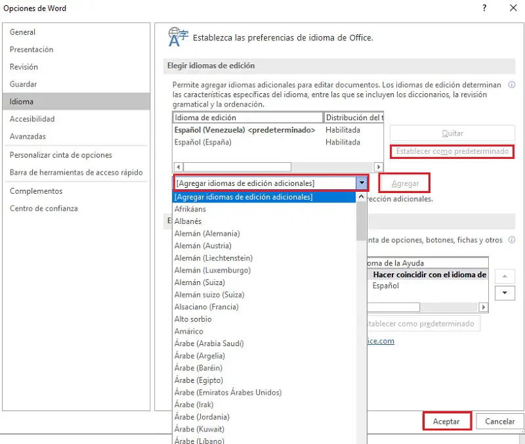Open Personalizar cinta de opciones
Screen dimensions: 525x444
coord(76,155)
